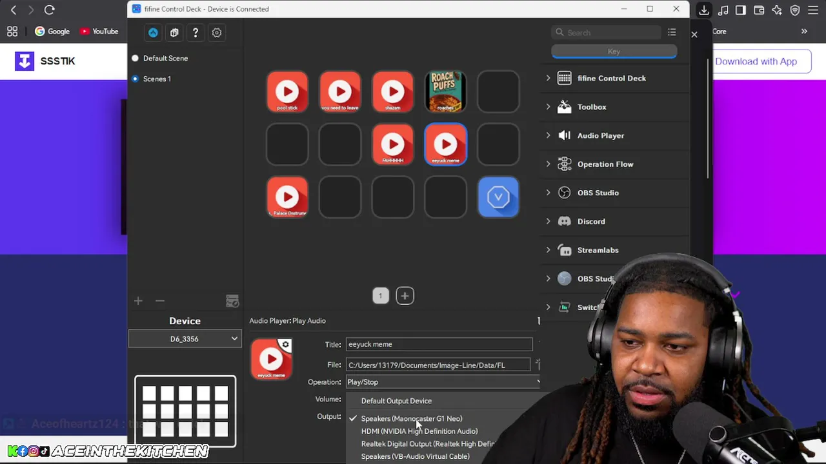Open the question mark help icon
The width and height of the screenshot is (826, 464).
pyautogui.click(x=196, y=32)
